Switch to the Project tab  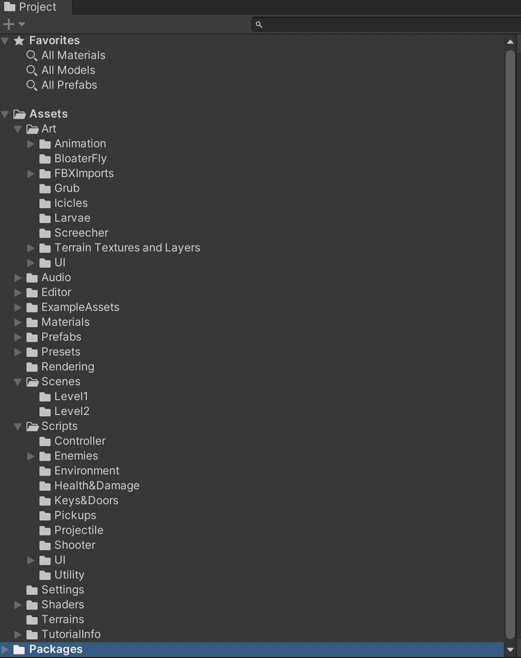click(x=36, y=7)
